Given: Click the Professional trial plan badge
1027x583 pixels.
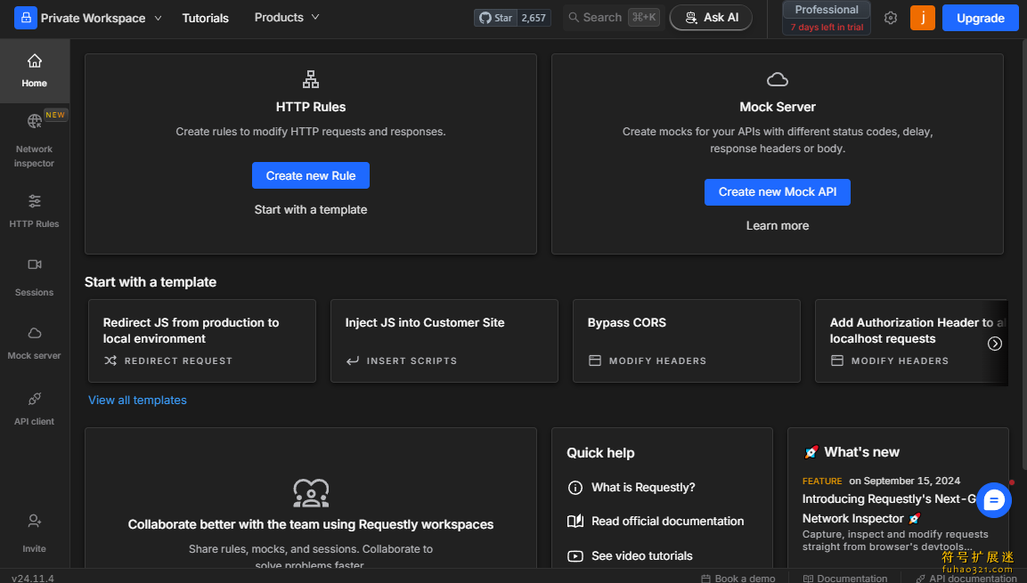Looking at the screenshot, I should tap(827, 18).
